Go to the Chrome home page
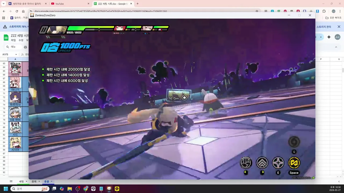The height and width of the screenshot is (193, 344). point(23,11)
